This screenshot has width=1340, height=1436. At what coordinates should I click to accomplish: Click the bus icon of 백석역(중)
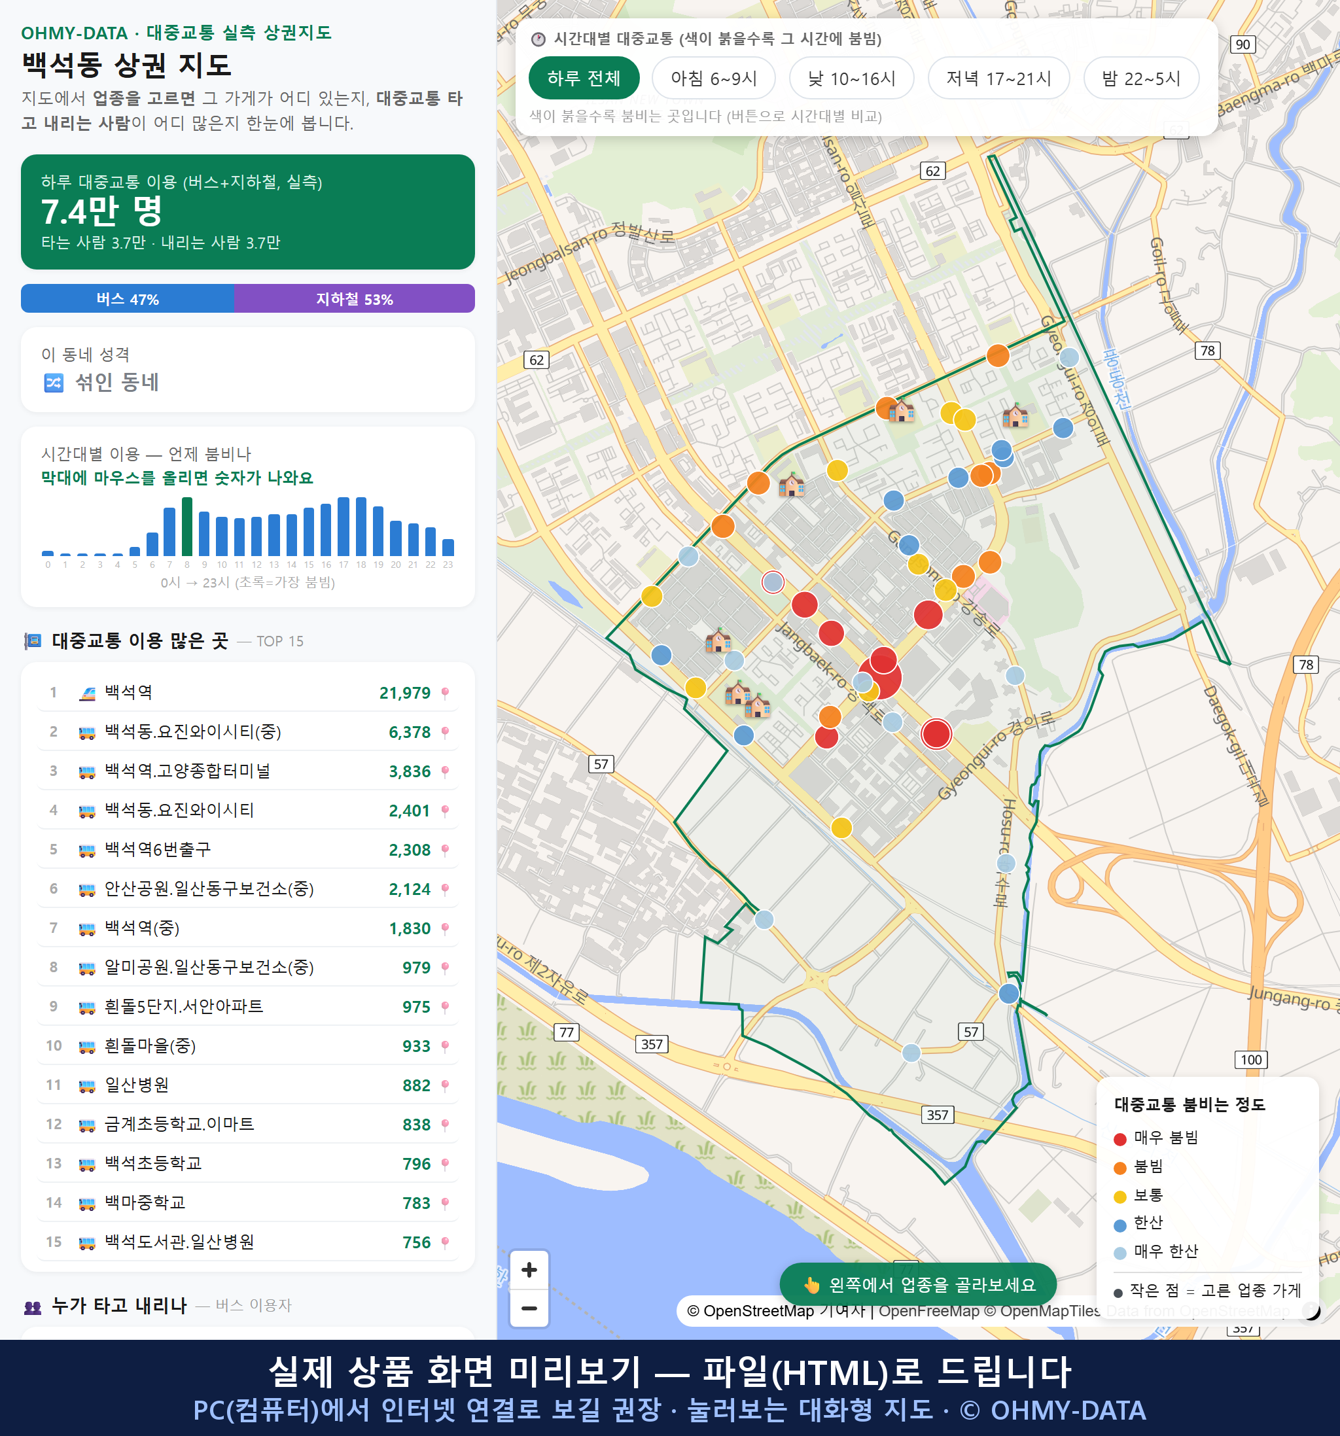tap(88, 929)
